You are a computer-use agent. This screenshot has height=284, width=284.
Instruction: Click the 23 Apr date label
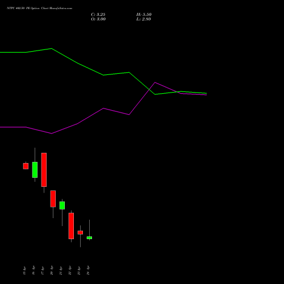click(79, 270)
